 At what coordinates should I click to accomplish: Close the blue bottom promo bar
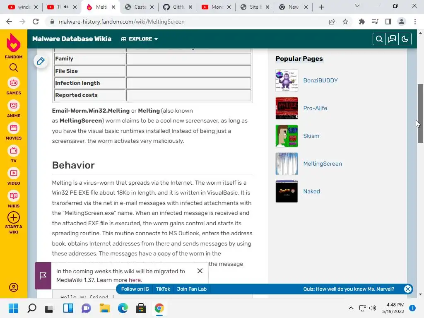[408, 289]
